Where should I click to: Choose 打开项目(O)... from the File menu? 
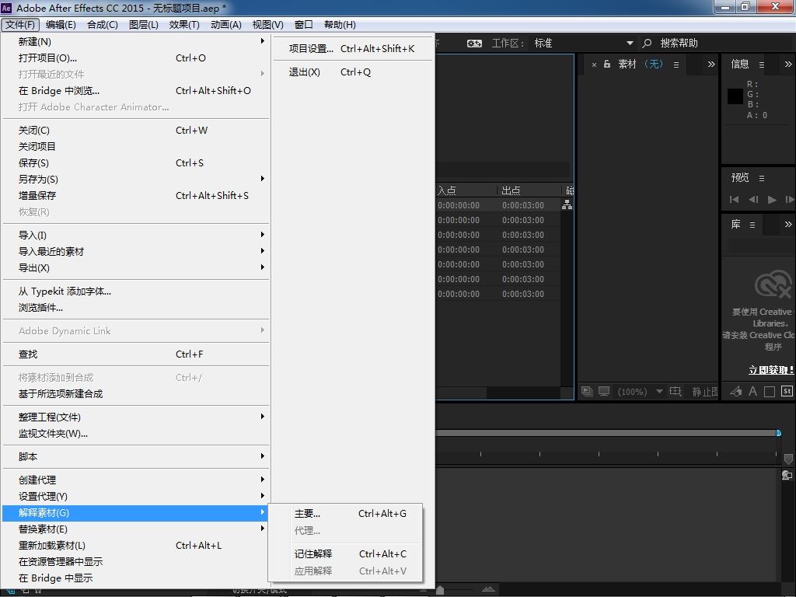(x=136, y=58)
